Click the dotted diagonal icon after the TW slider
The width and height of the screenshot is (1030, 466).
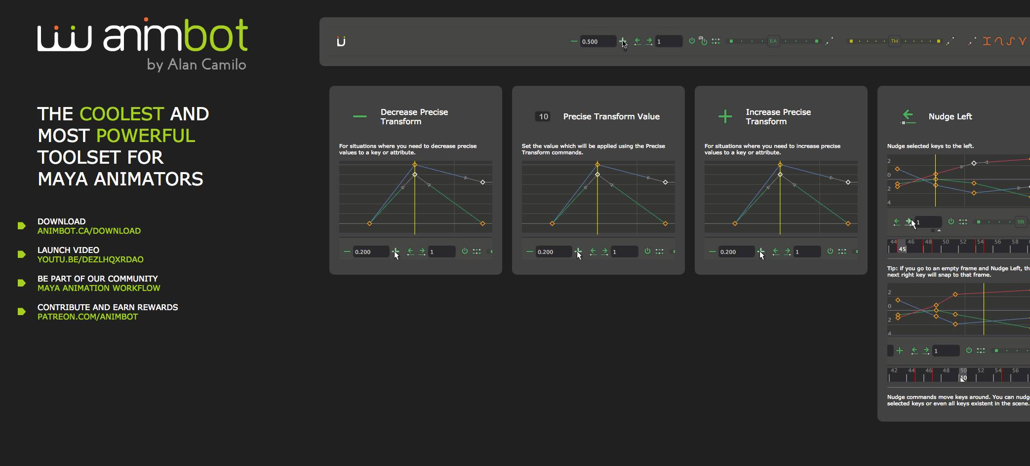pyautogui.click(x=950, y=41)
